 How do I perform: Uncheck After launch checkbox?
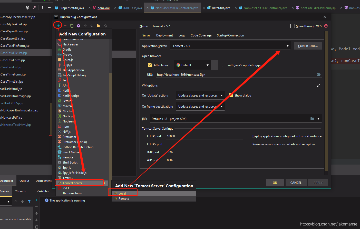click(150, 65)
